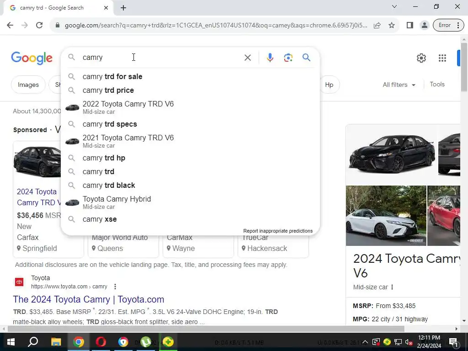Open the Windows Start menu
This screenshot has height=351, width=468.
pos(11,342)
